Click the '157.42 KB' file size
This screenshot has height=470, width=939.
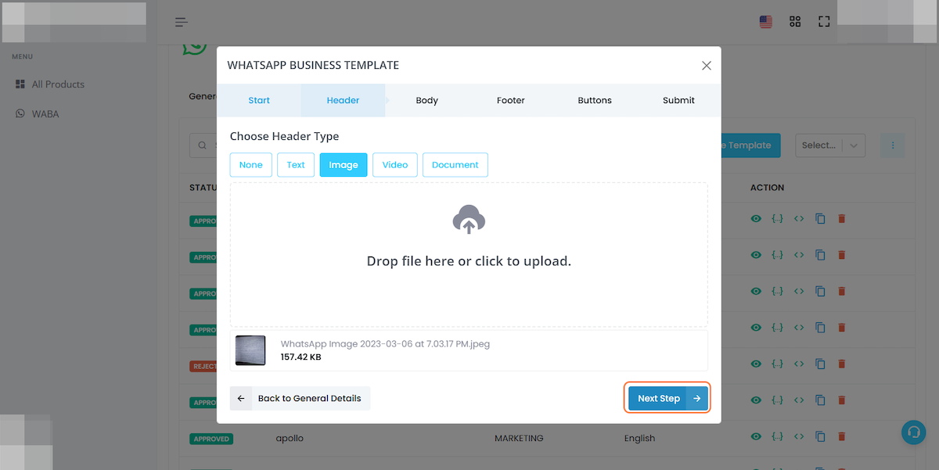[300, 357]
